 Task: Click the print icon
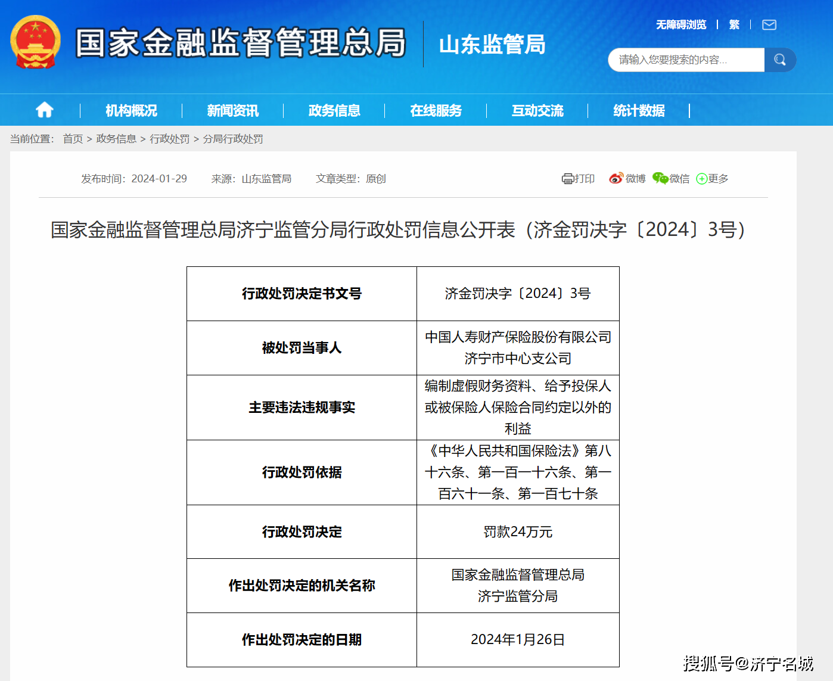tap(567, 179)
